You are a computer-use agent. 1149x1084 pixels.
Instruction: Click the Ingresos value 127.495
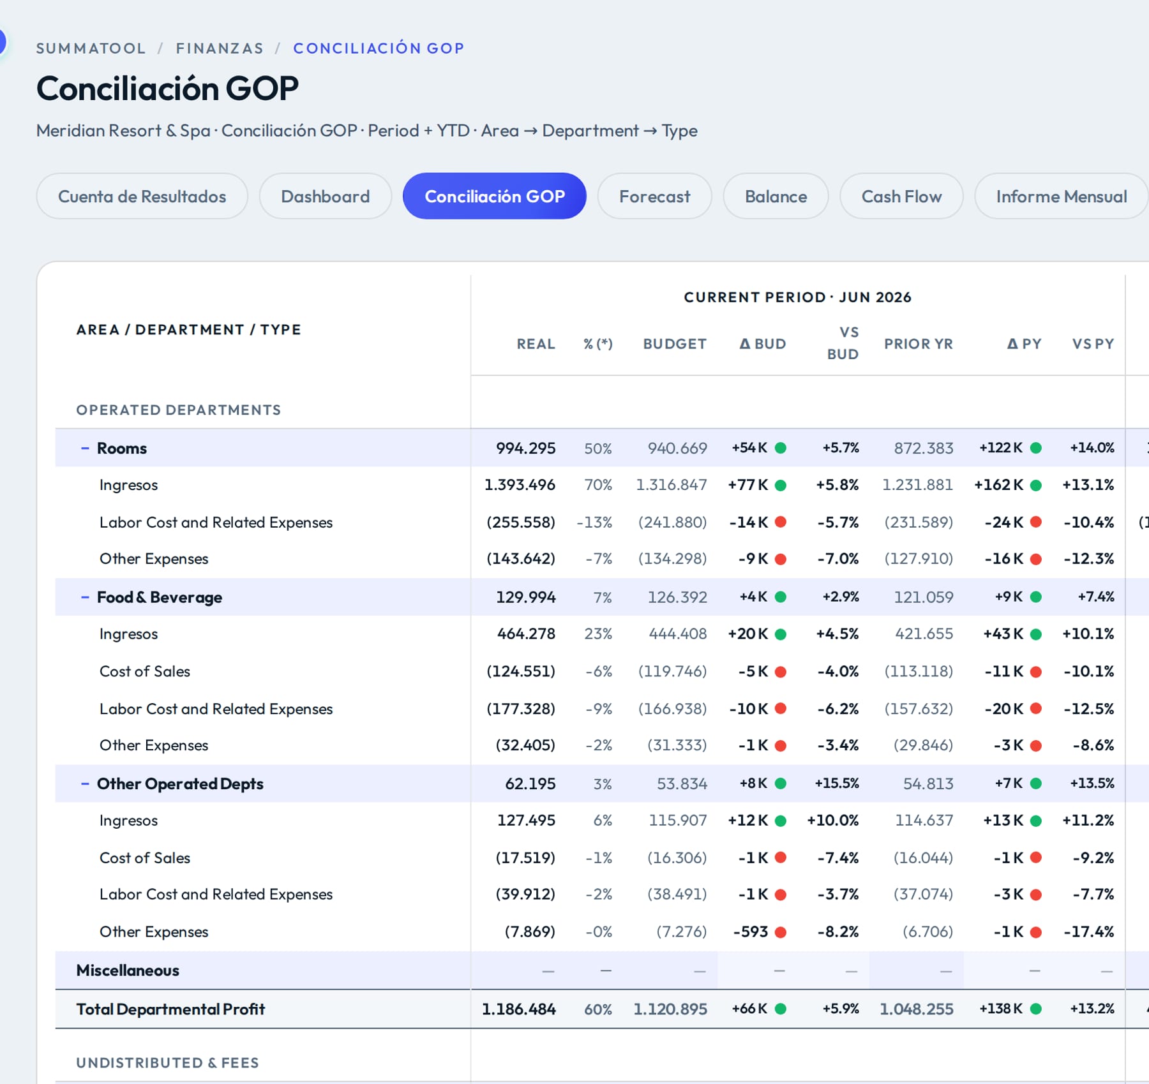coord(527,820)
